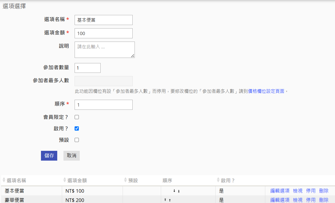This screenshot has width=335, height=203.
Task: Disable the 基本便當 option
Action: pyautogui.click(x=311, y=191)
